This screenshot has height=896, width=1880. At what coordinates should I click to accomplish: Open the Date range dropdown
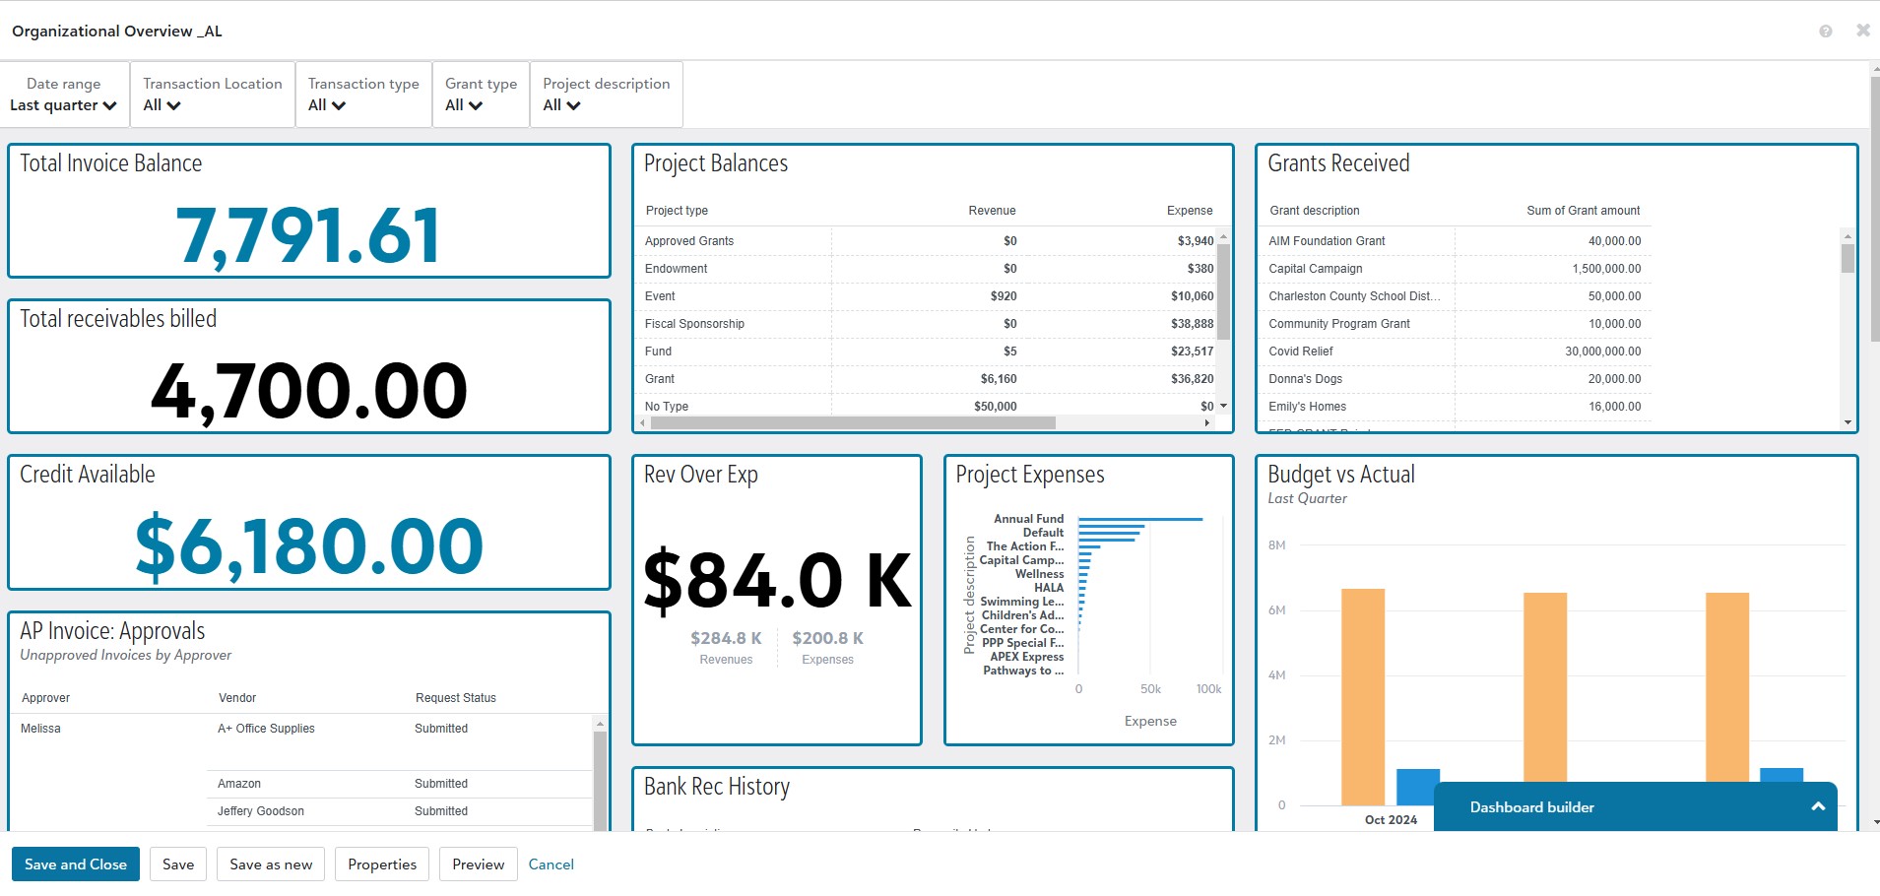click(64, 105)
